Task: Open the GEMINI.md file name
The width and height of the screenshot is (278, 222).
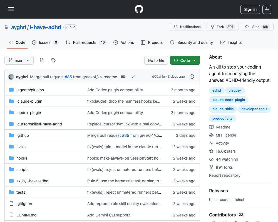Action: [x=26, y=215]
